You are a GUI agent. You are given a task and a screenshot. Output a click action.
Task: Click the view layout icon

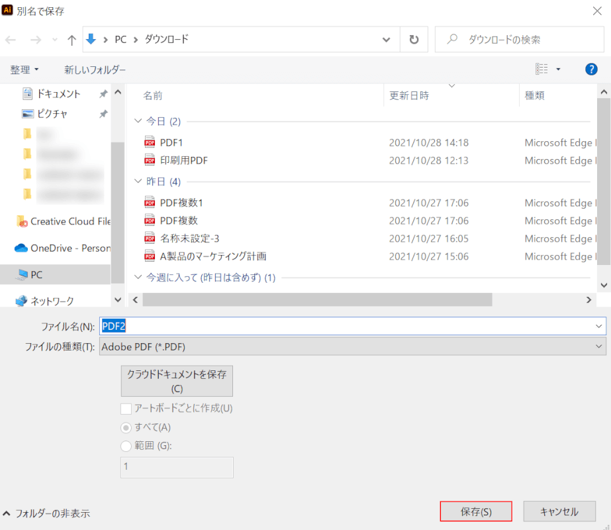[x=541, y=69]
